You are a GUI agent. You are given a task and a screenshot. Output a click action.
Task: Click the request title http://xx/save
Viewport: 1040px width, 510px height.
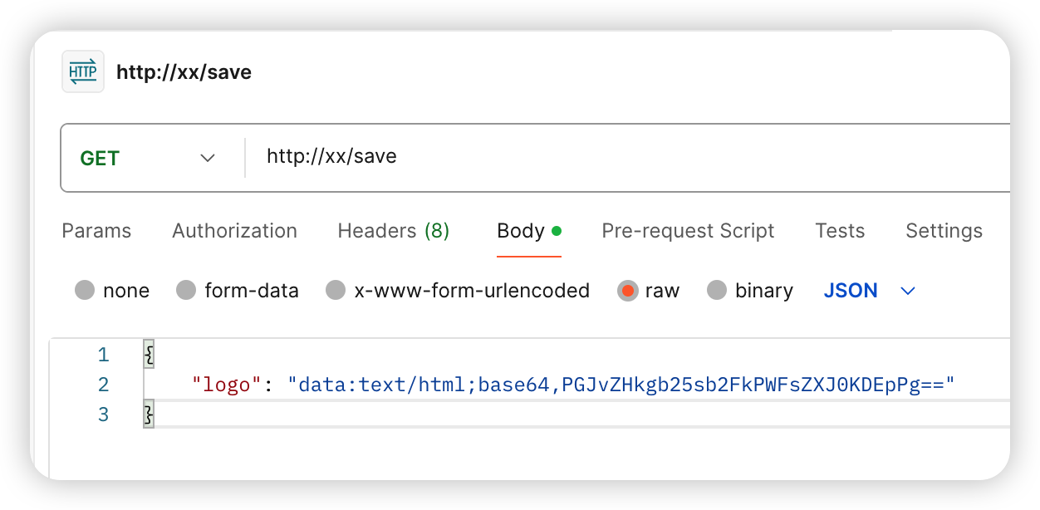tap(184, 72)
